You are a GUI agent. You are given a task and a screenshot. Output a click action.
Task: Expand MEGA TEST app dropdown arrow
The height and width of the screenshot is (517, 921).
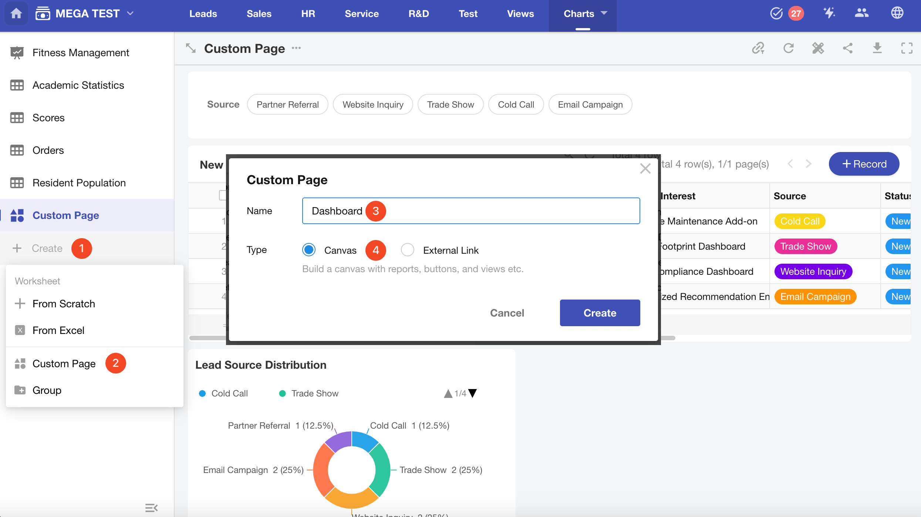[x=130, y=13]
